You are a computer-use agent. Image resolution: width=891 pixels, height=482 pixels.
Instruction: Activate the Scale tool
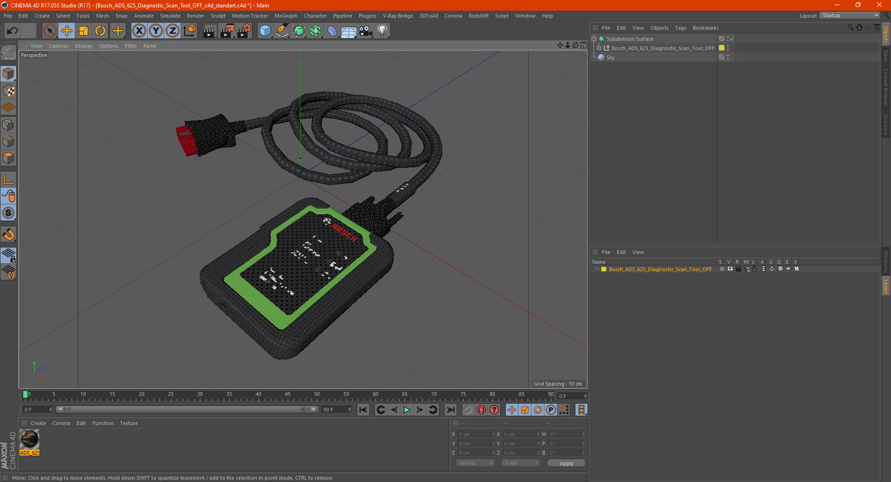coord(84,31)
